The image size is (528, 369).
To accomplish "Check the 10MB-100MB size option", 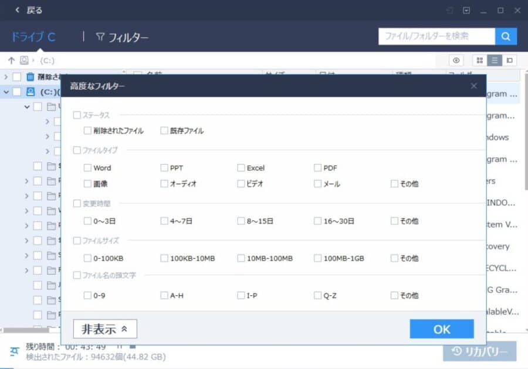I will point(241,258).
